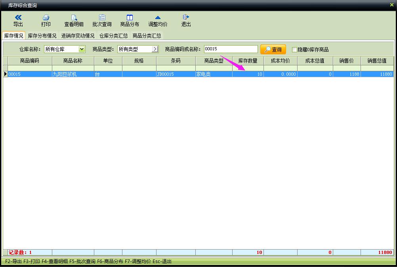
Task: Sort by 库存数量 column header
Action: 248,61
